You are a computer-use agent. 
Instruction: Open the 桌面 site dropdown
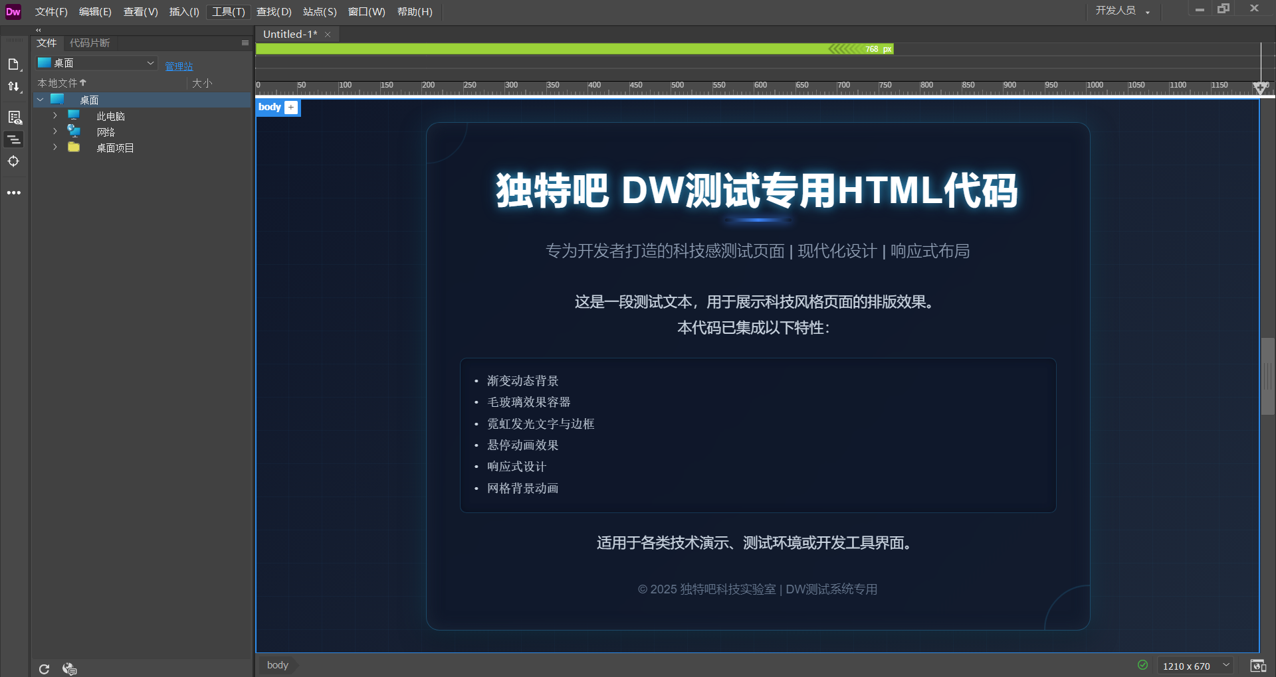(x=97, y=63)
